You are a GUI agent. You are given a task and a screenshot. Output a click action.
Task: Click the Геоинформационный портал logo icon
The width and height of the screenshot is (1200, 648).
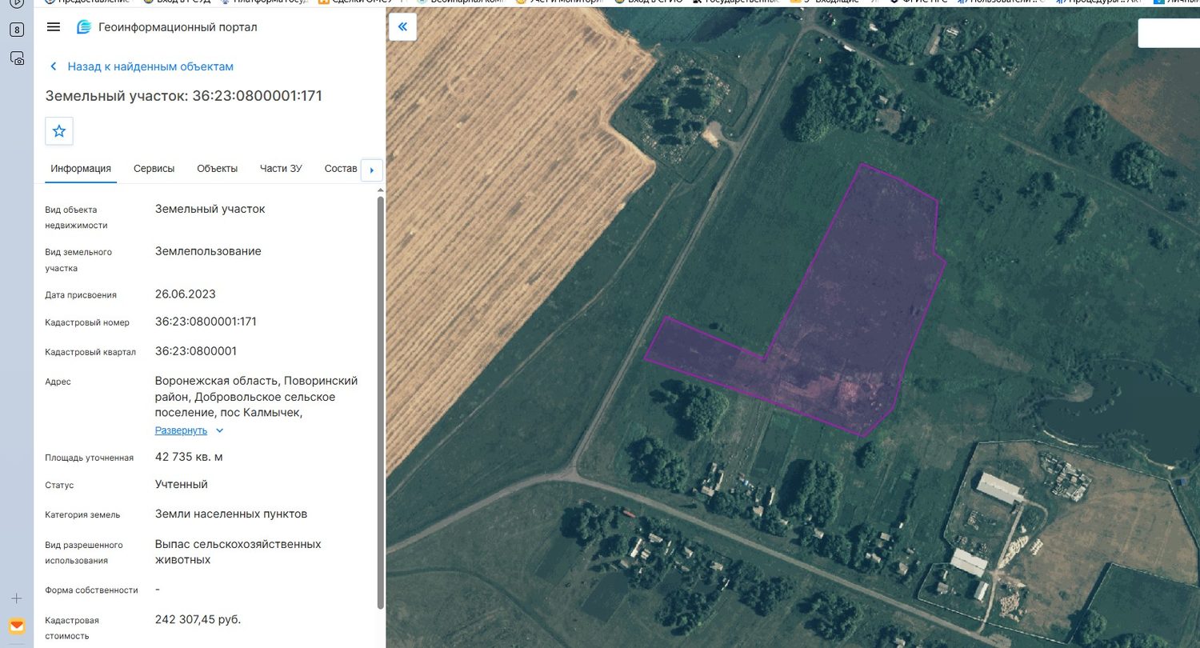pyautogui.click(x=84, y=27)
